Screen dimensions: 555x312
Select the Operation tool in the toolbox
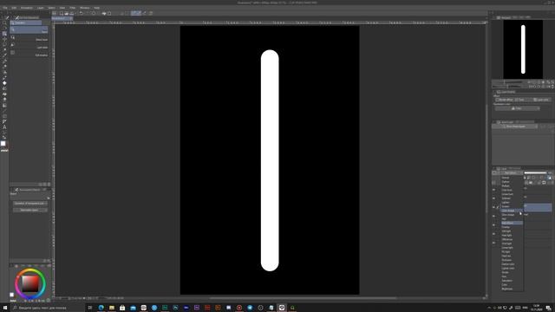(4, 34)
